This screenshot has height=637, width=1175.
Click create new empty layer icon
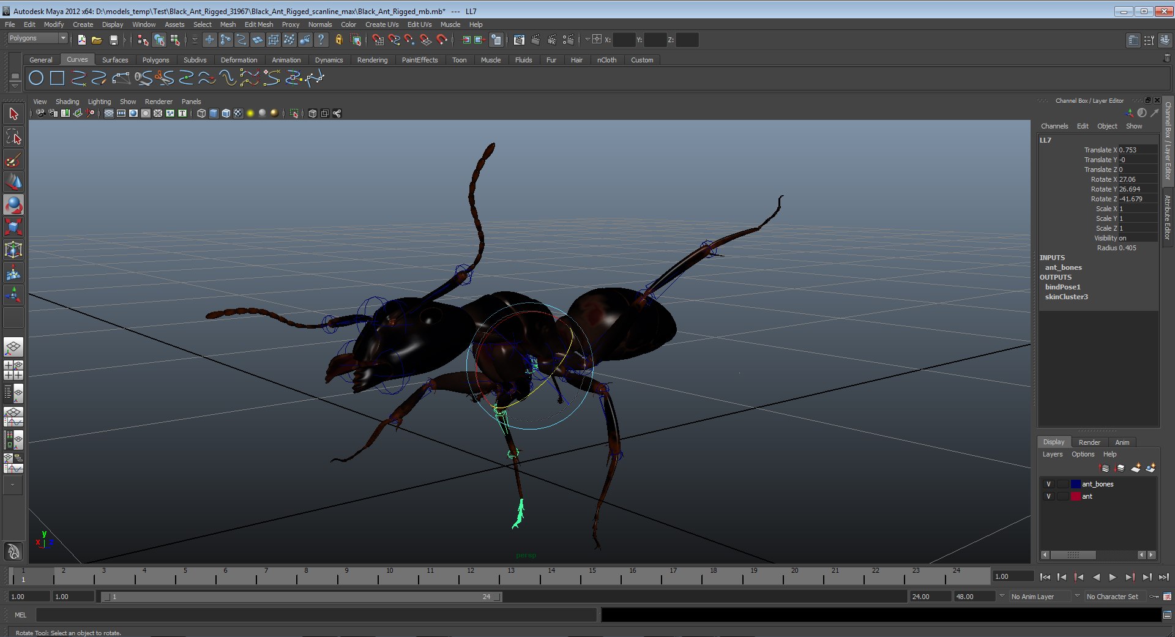(1136, 468)
